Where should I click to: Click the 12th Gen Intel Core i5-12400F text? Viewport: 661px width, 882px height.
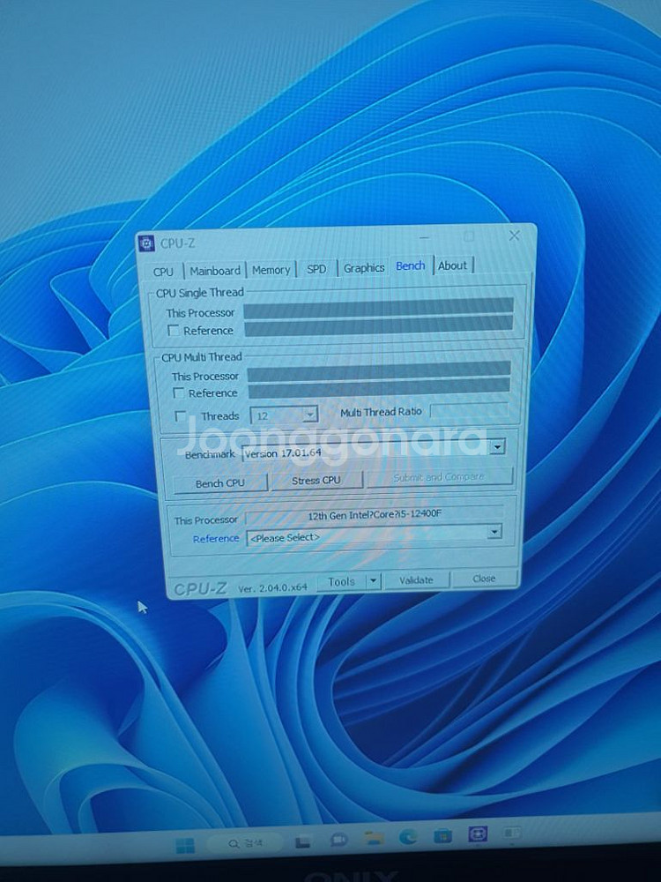click(x=375, y=515)
